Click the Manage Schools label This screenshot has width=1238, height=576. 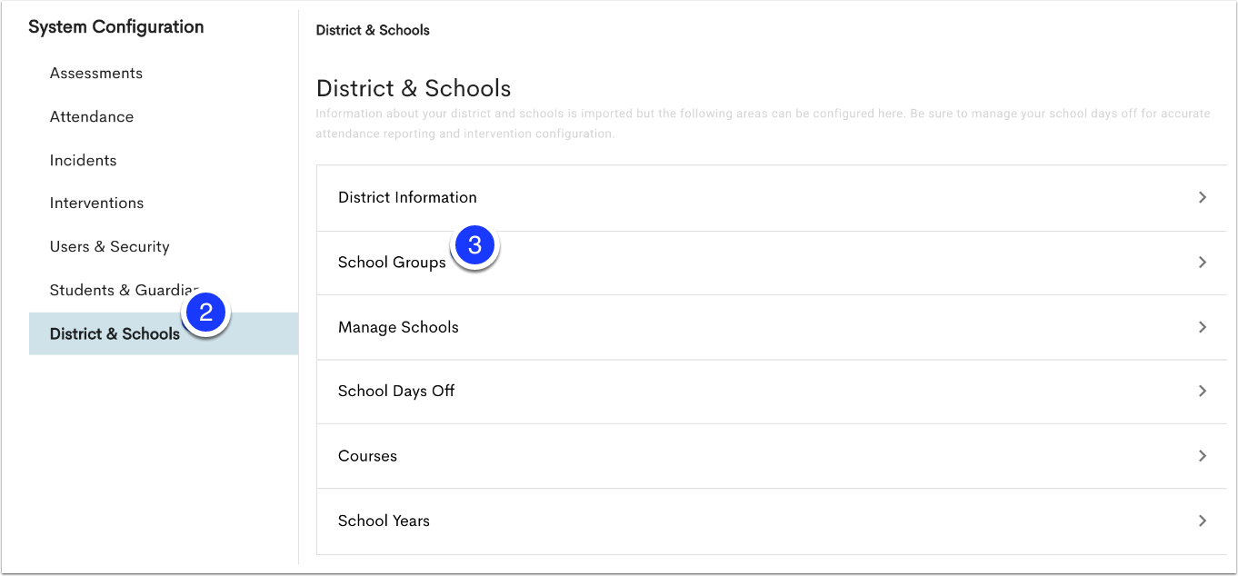pyautogui.click(x=398, y=327)
